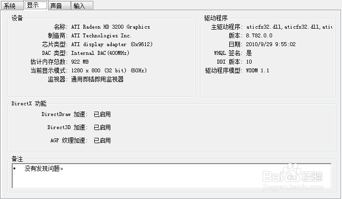The width and height of the screenshot is (342, 199).
Task: Click chip type 'ATI display adapter (0x9612)'
Action: (x=112, y=44)
